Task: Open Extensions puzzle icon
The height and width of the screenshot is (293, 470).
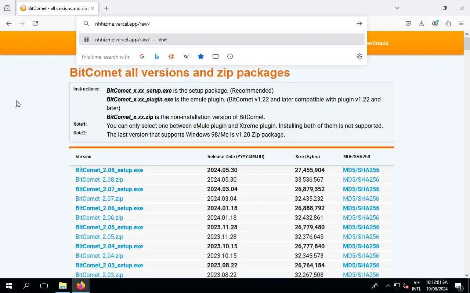Action: 448,23
